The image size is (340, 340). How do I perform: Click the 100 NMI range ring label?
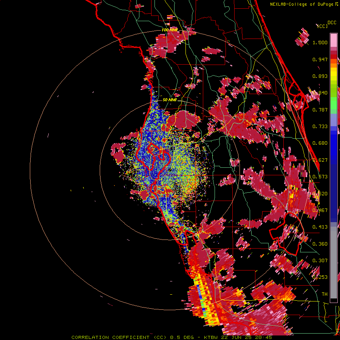click(x=170, y=30)
